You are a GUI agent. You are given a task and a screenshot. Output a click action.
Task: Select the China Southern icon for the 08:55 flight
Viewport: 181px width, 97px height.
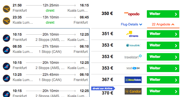(x=6, y=50)
